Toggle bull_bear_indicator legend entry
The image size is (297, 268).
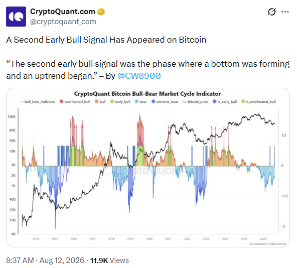click(37, 102)
